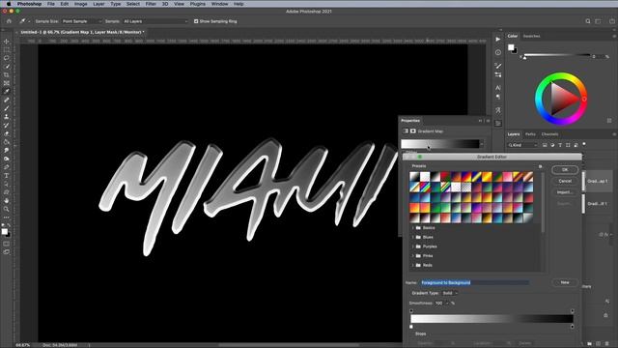The height and width of the screenshot is (348, 618).
Task: Expand the Purples presets folder
Action: click(x=412, y=246)
